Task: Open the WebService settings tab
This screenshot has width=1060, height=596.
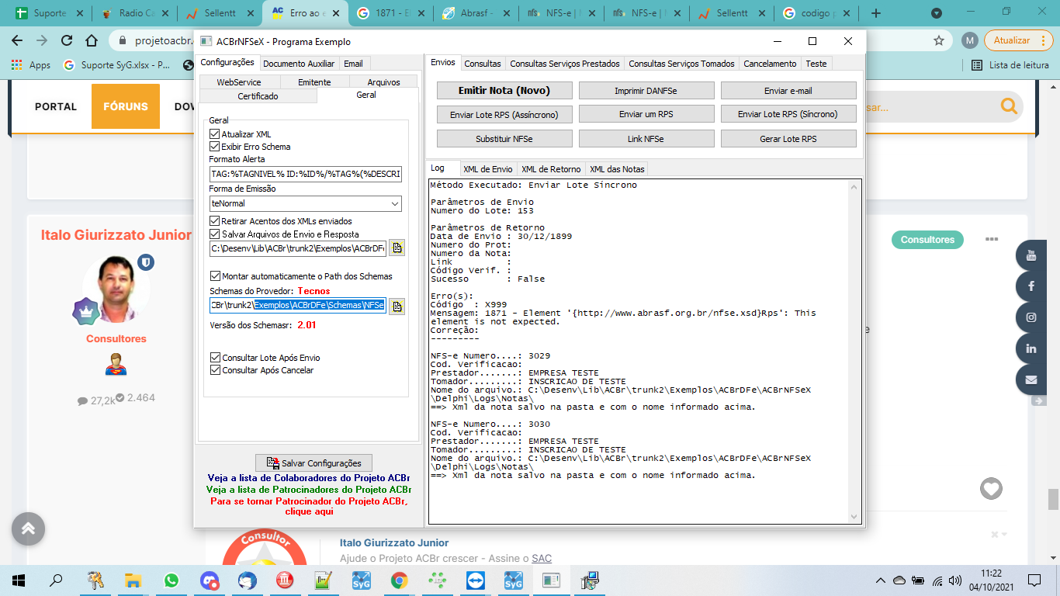Action: 238,81
